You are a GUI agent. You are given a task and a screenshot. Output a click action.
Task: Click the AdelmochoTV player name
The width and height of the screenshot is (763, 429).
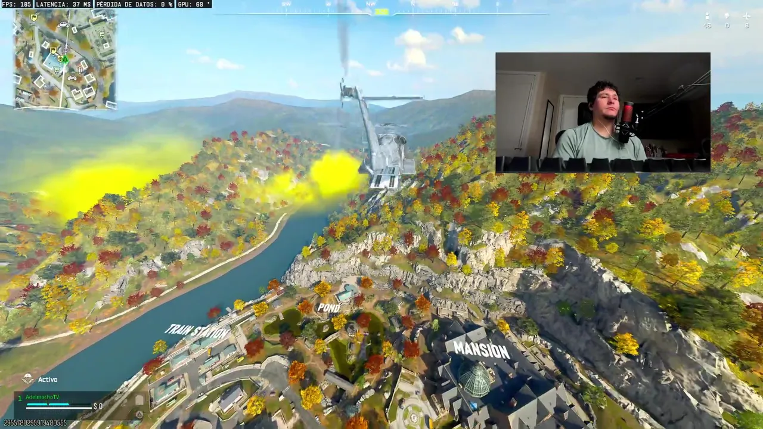pos(42,397)
